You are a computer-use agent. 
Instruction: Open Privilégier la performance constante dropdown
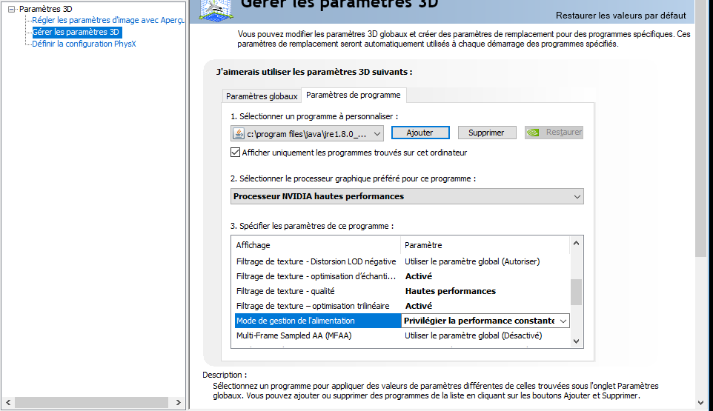pyautogui.click(x=485, y=321)
